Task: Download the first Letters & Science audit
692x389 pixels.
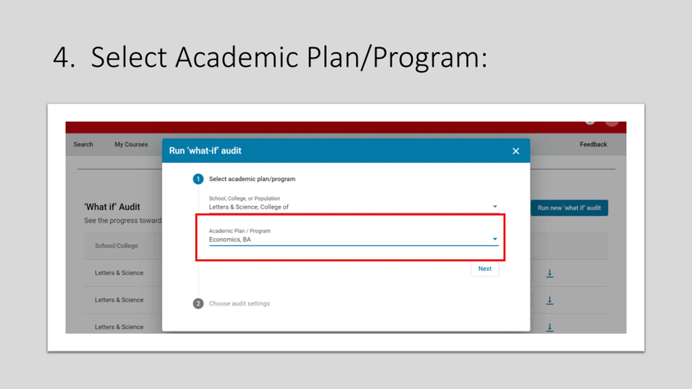Action: tap(550, 273)
